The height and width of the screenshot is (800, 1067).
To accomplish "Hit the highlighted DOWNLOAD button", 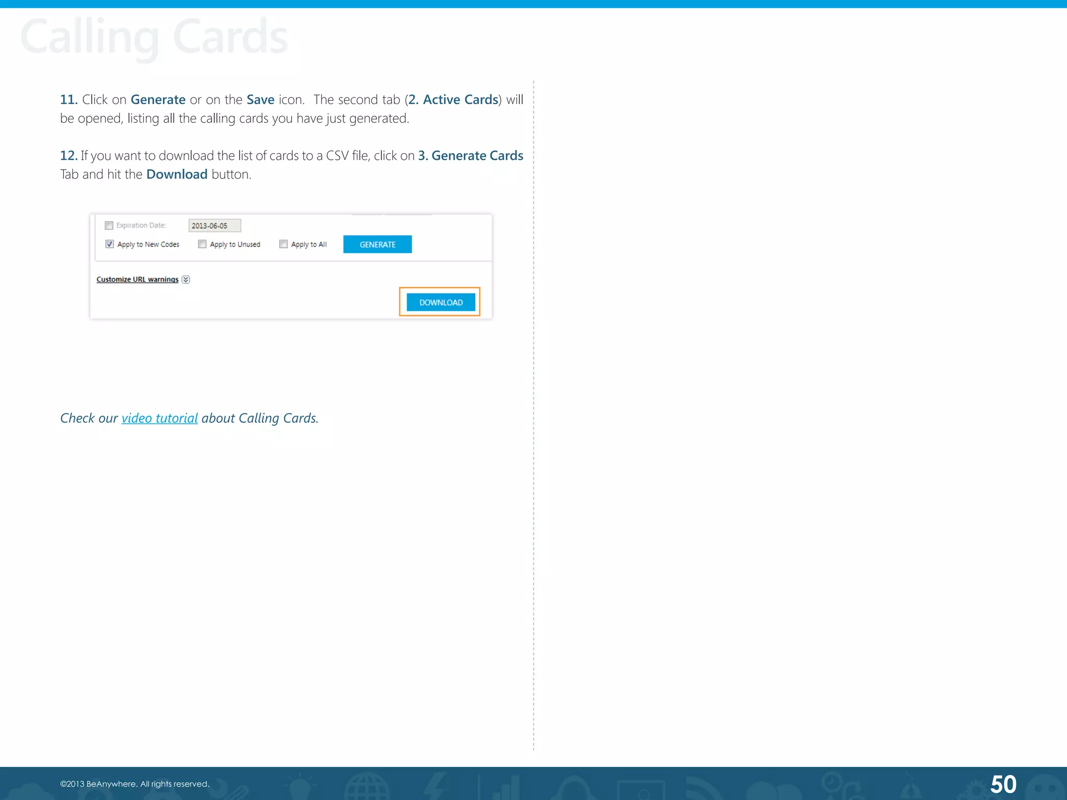I will 441,303.
